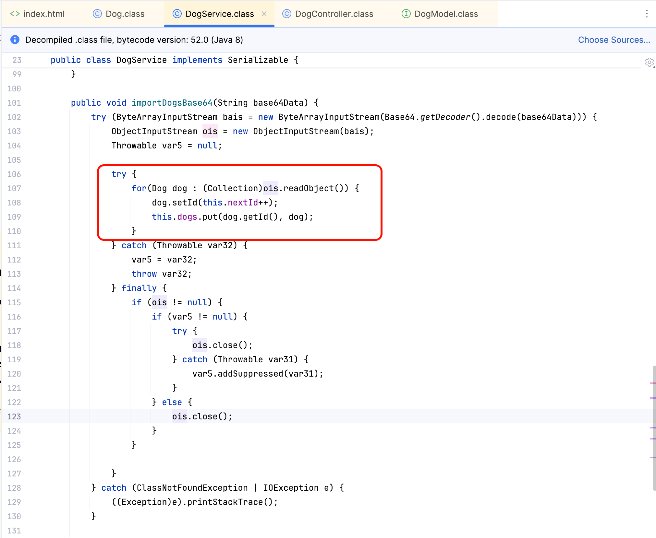The image size is (656, 538).
Task: Click the index.html file type icon
Action: [x=15, y=14]
